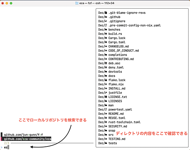Image resolution: width=190 pixels, height=150 pixels.
Task: Select the highlighted github.com/eza-community/eza entry
Action: [x=28, y=139]
